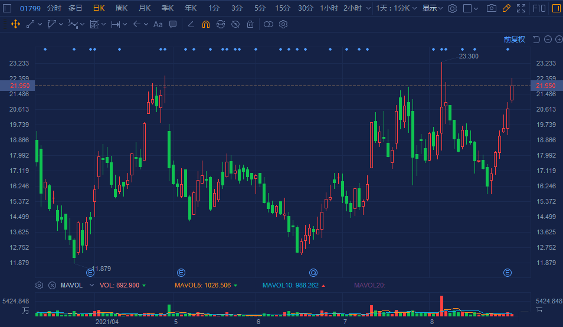Toggle the pencil drawing mode
Viewport: 563px width, 327px height.
[x=506, y=8]
